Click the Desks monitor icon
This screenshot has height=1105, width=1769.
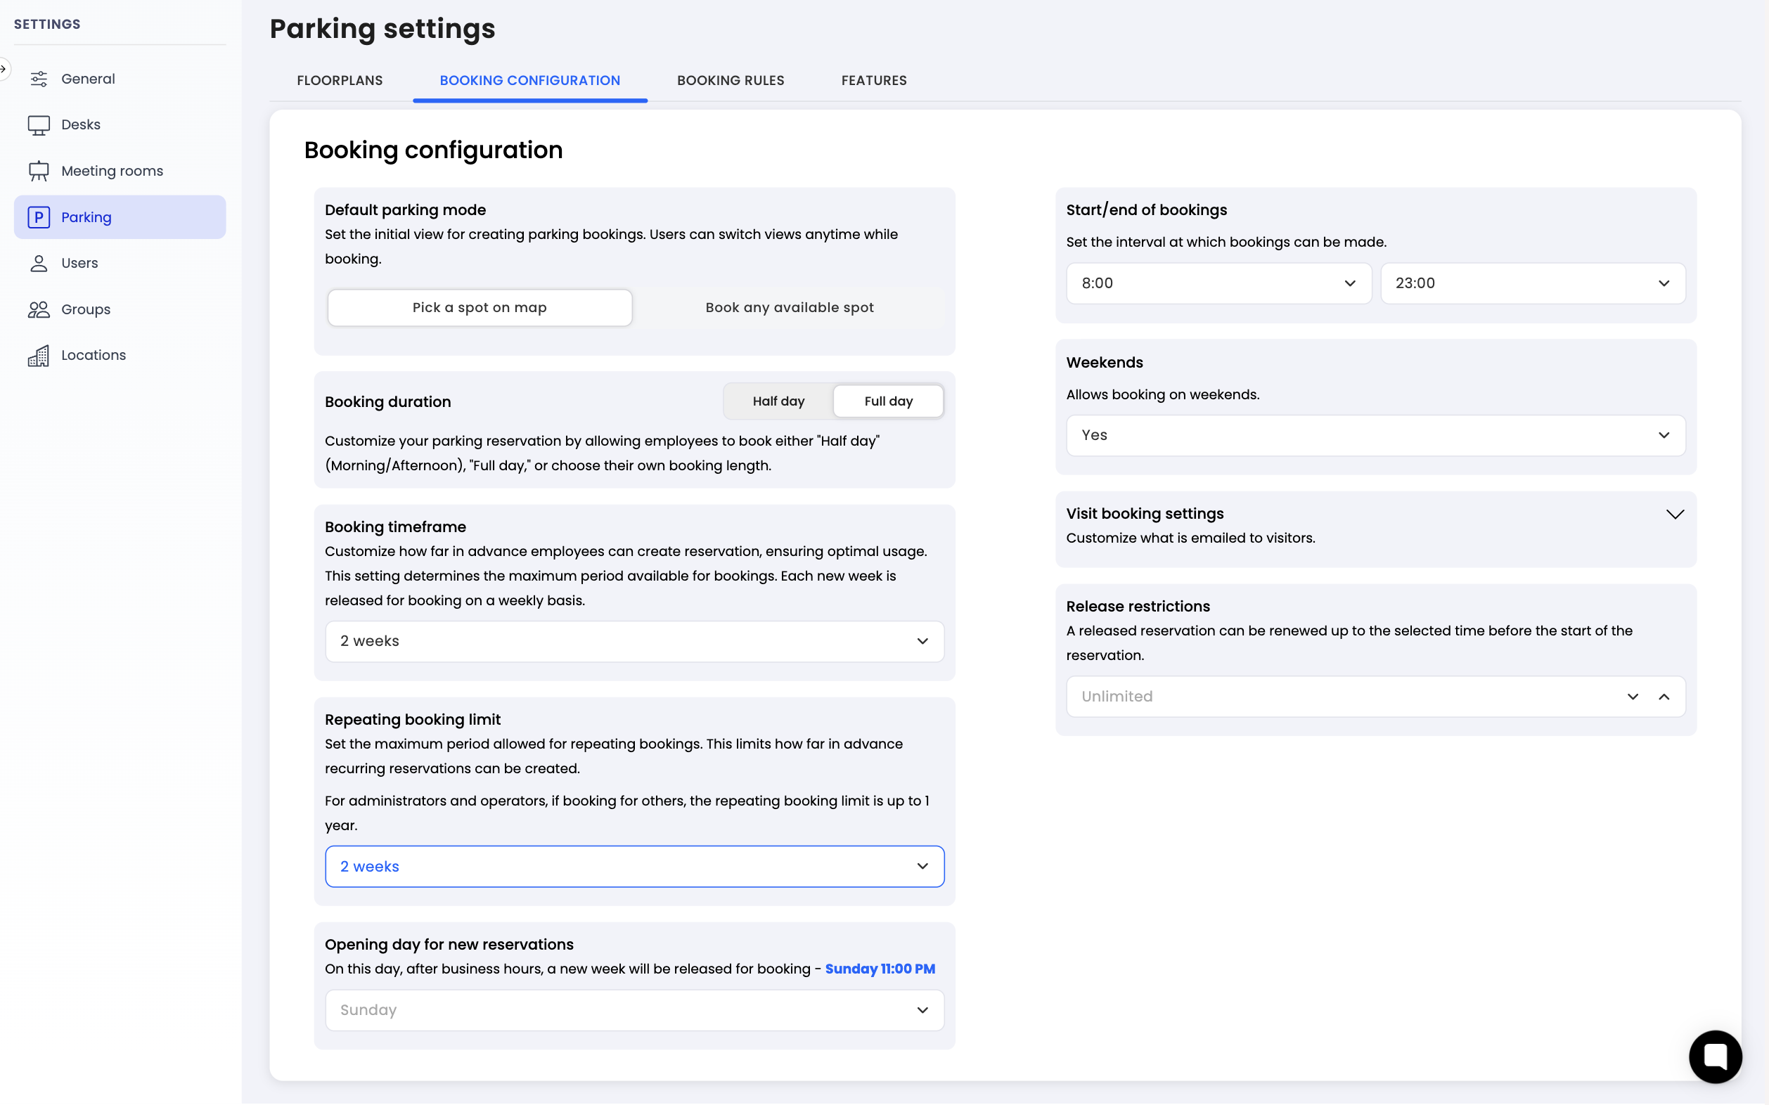click(39, 125)
